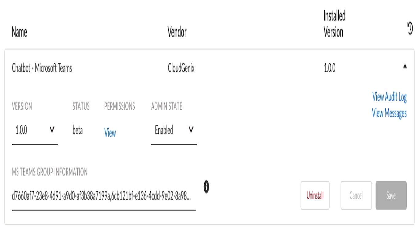419x235 pixels.
Task: Collapse the Chatbot - Microsoft Teams row
Action: point(405,66)
